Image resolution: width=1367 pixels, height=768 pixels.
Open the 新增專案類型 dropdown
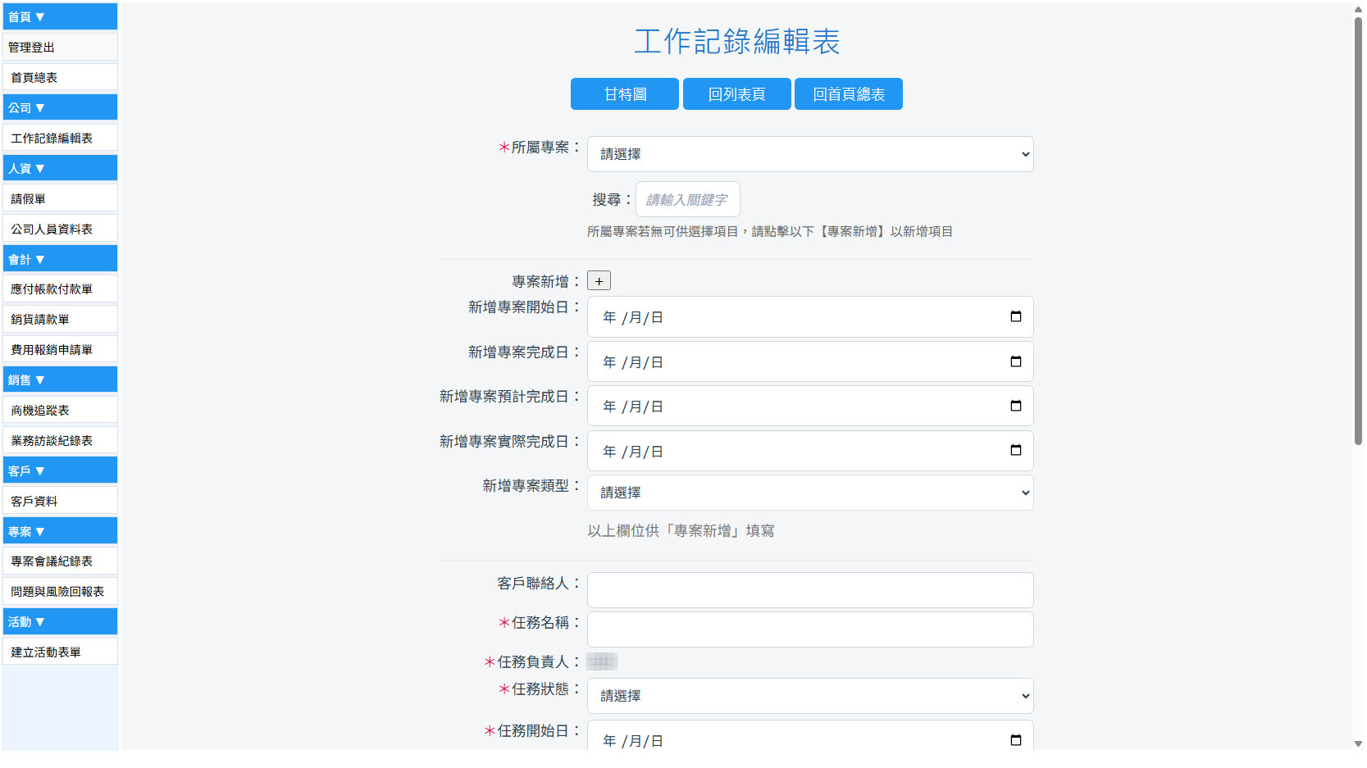[810, 493]
